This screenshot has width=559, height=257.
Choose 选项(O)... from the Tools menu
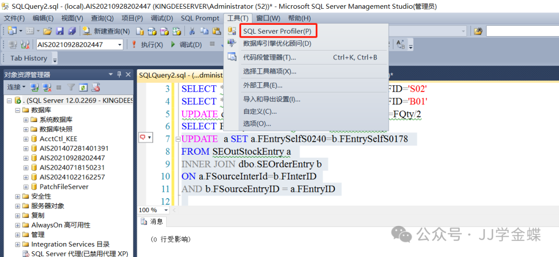tap(257, 124)
